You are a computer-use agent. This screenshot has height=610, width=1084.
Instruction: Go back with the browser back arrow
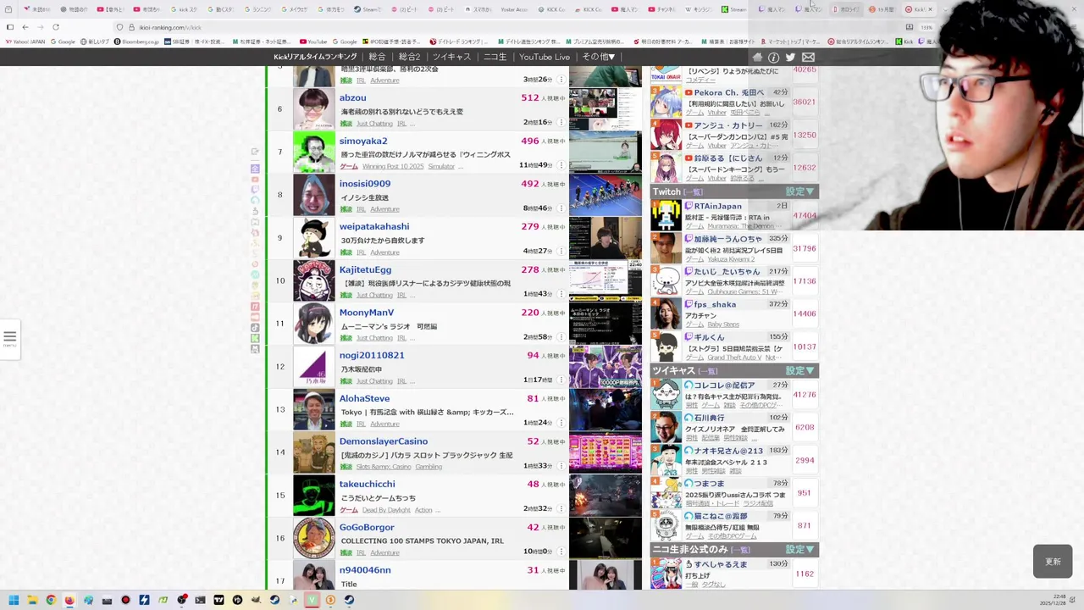[25, 27]
